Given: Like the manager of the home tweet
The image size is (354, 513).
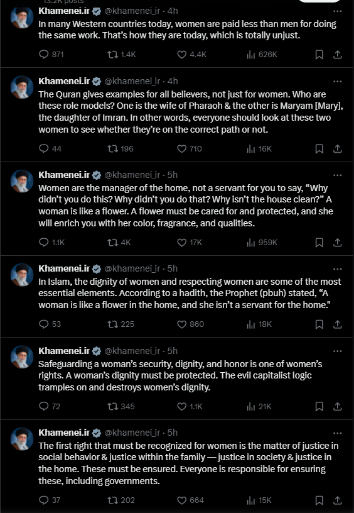Looking at the screenshot, I should pos(190,243).
